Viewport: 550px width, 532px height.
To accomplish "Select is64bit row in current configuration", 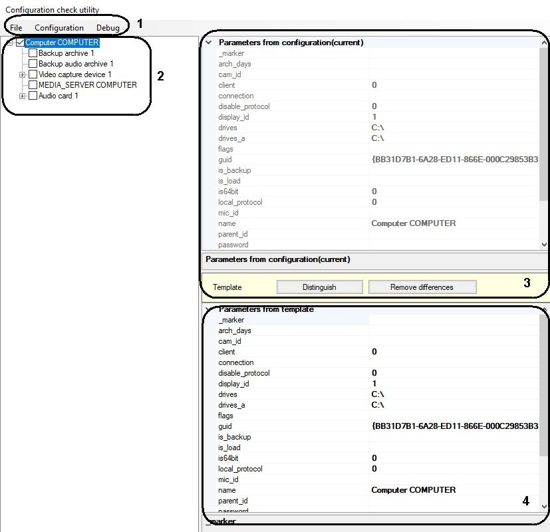I will [x=378, y=192].
